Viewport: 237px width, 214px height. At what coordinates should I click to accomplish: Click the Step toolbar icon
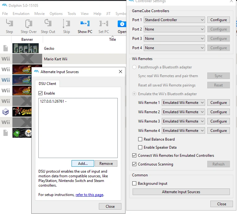10,23
